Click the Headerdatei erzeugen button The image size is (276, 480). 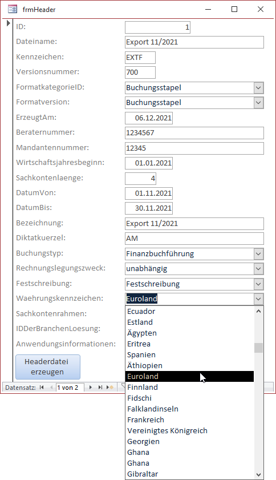(48, 367)
